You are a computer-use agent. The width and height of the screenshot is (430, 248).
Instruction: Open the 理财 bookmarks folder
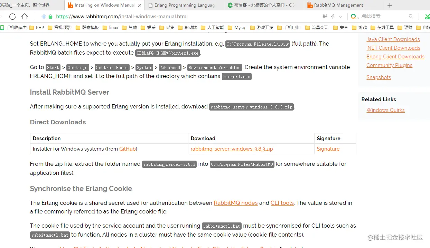tap(405, 28)
